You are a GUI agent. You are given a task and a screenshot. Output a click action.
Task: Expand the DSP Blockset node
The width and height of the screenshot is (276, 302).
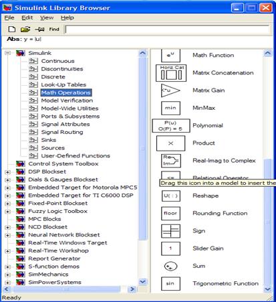8,172
